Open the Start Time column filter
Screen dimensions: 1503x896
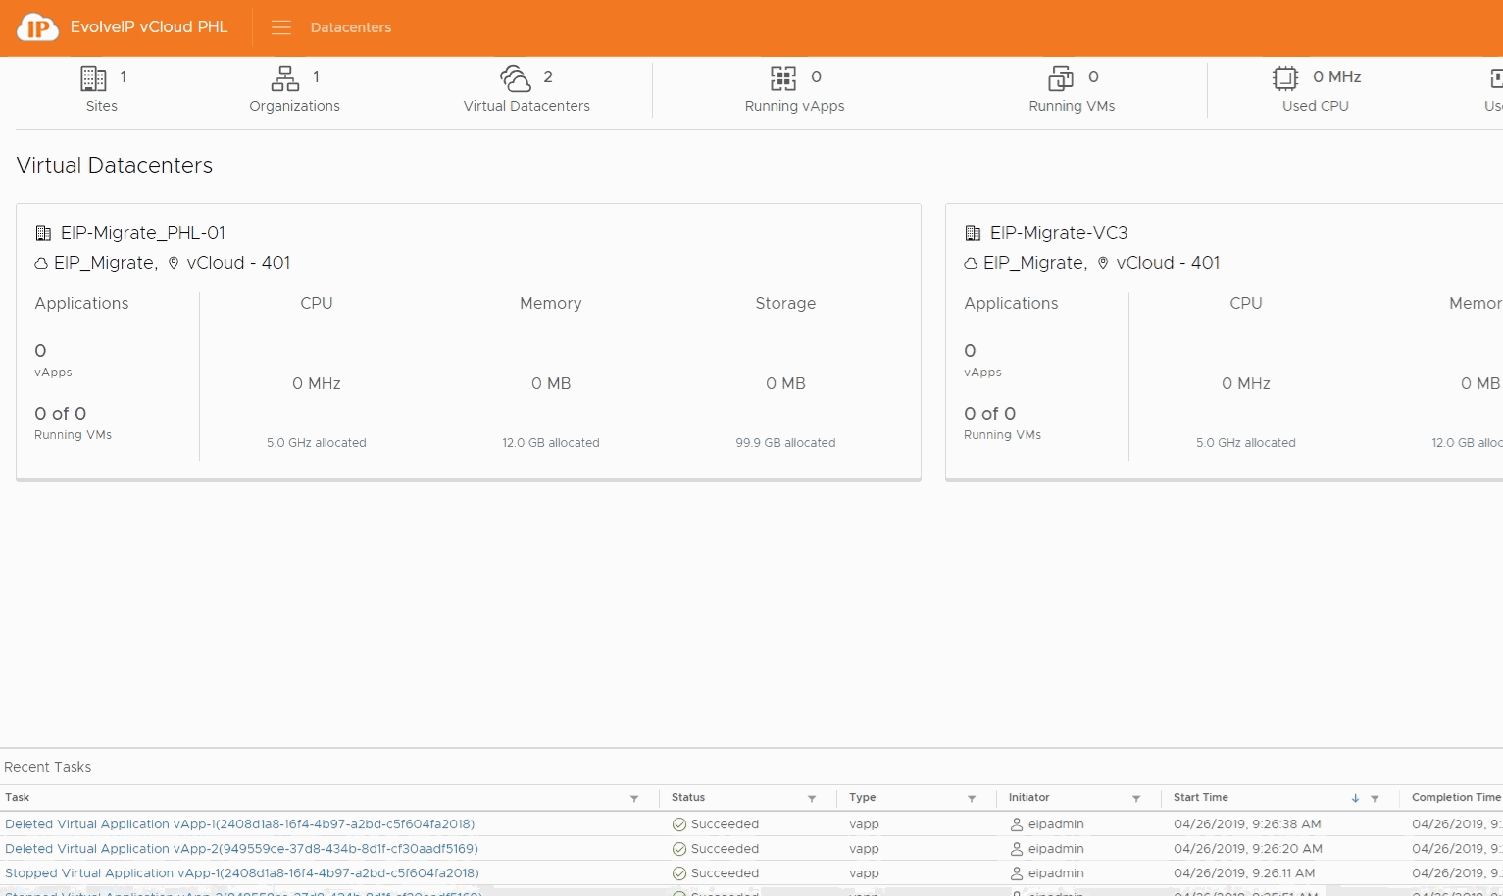1375,799
